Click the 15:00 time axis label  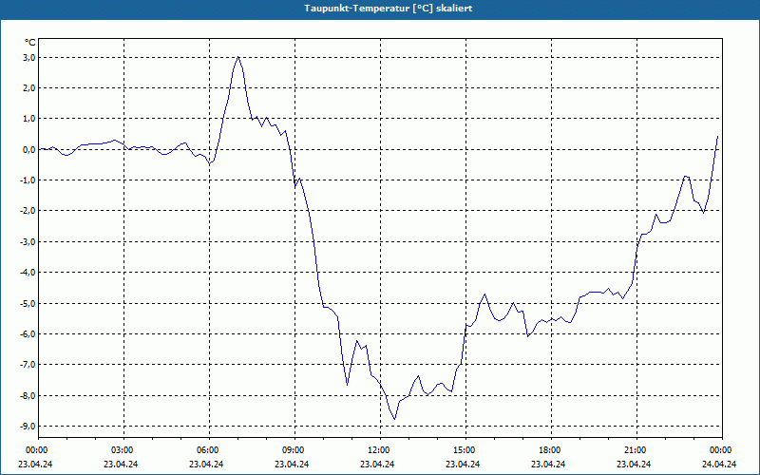click(x=464, y=450)
